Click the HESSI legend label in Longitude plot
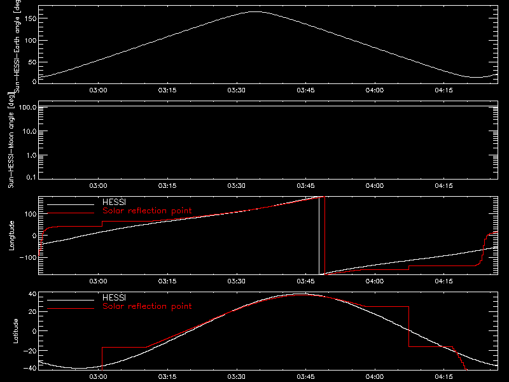The width and height of the screenshot is (509, 382). [114, 202]
